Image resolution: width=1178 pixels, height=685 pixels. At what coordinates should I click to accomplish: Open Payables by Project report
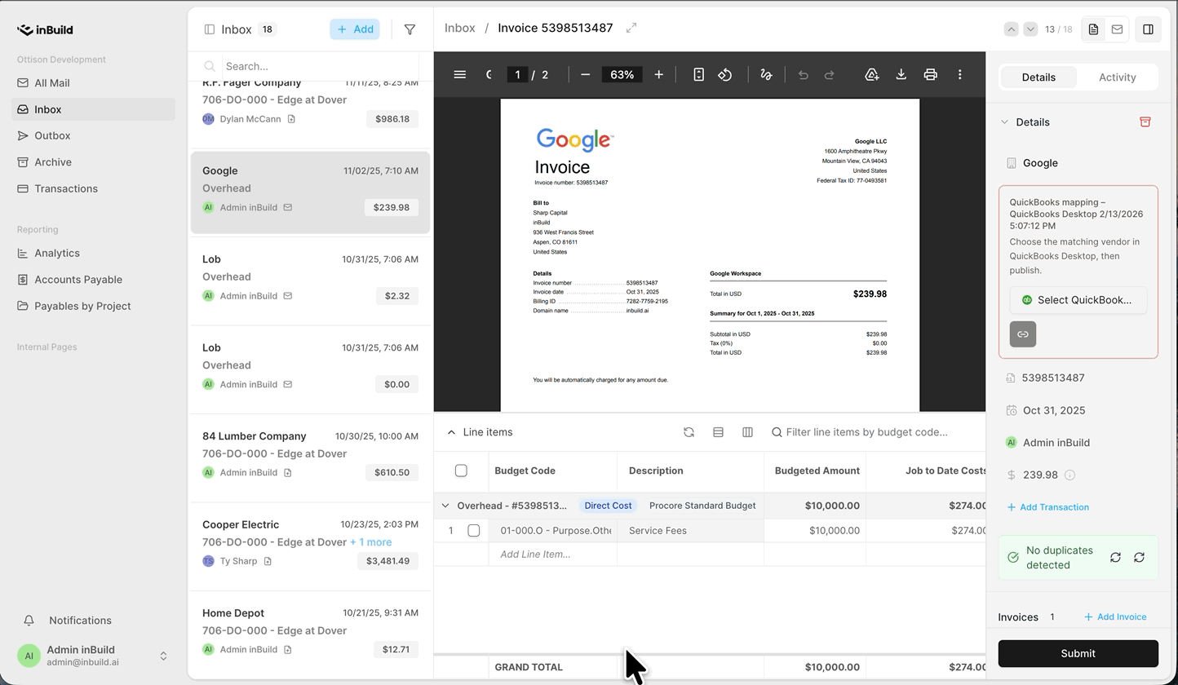(93, 306)
